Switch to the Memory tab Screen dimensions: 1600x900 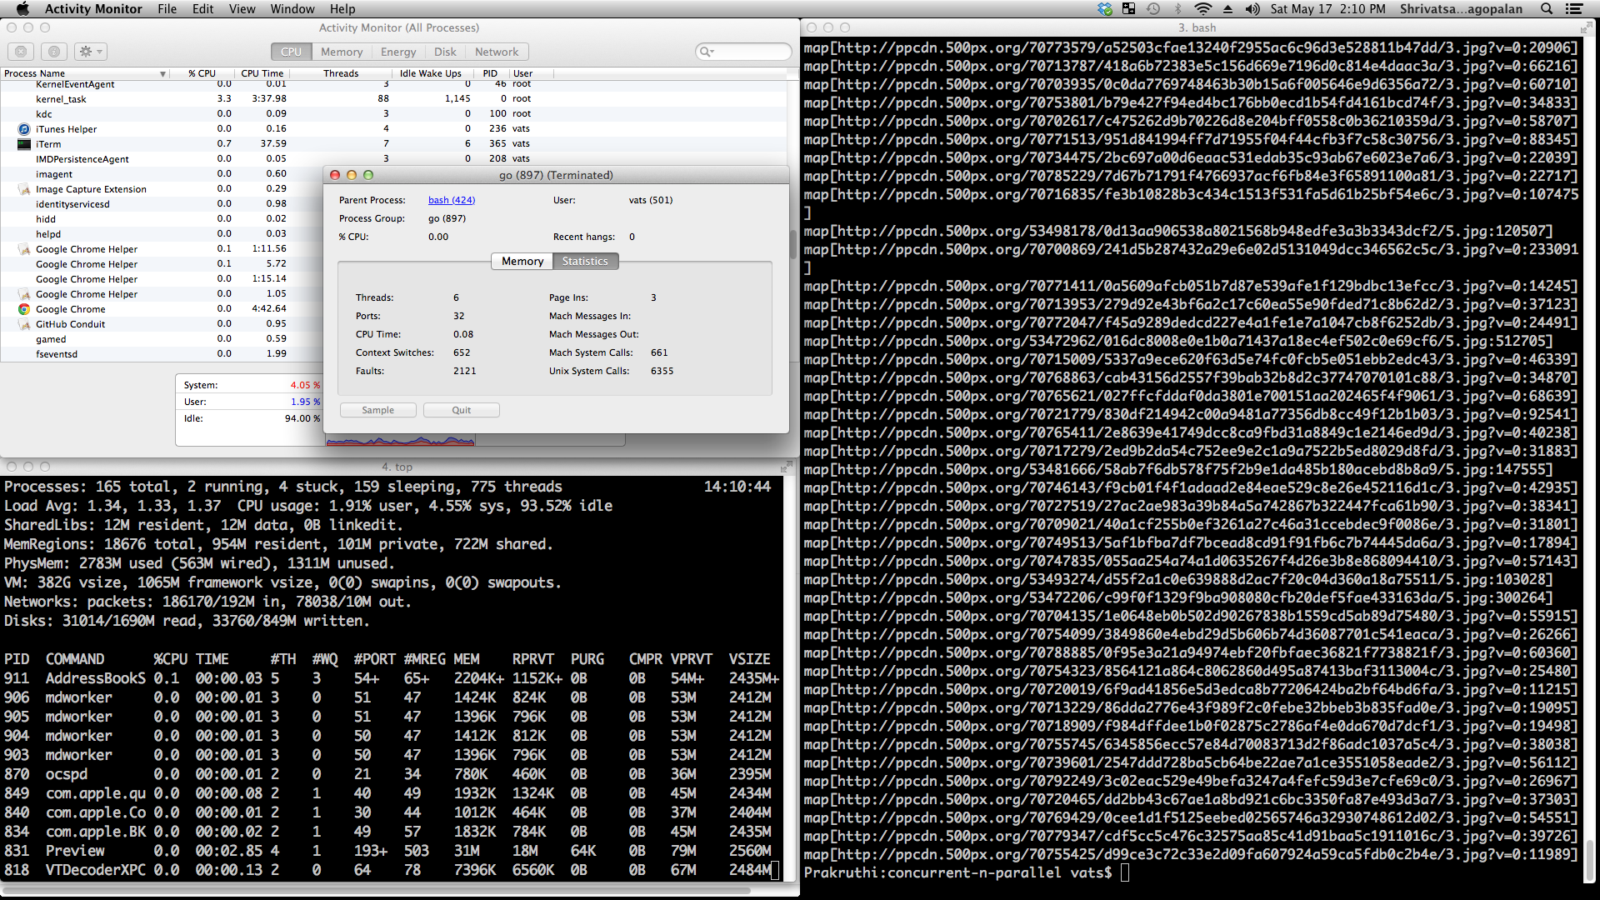click(x=342, y=52)
